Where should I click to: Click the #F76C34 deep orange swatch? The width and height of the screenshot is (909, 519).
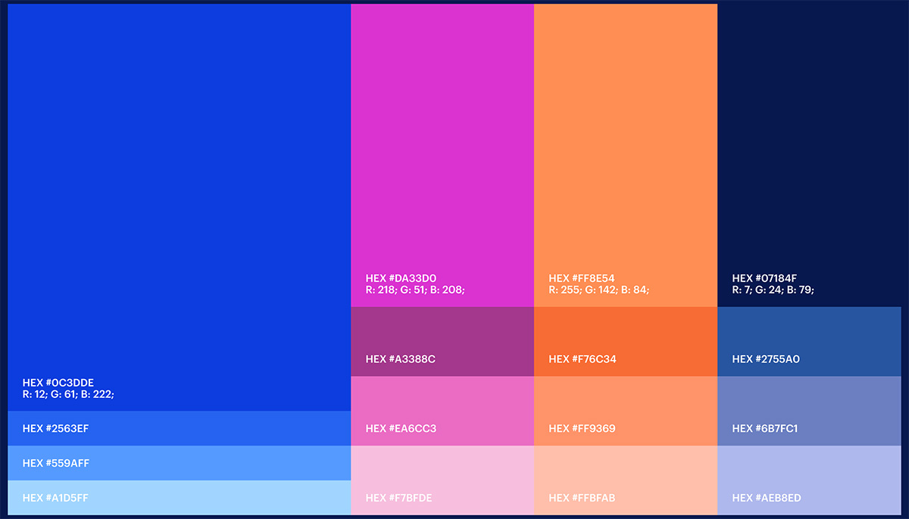coord(626,341)
